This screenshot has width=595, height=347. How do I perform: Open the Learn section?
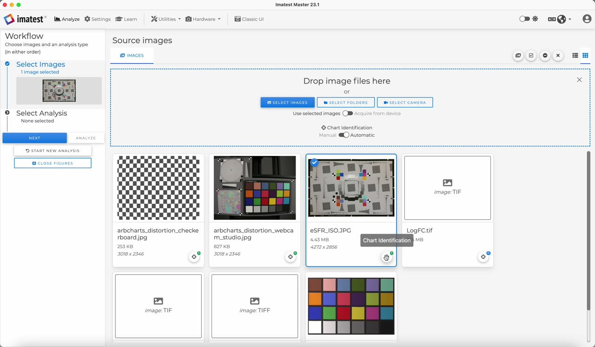(x=126, y=19)
